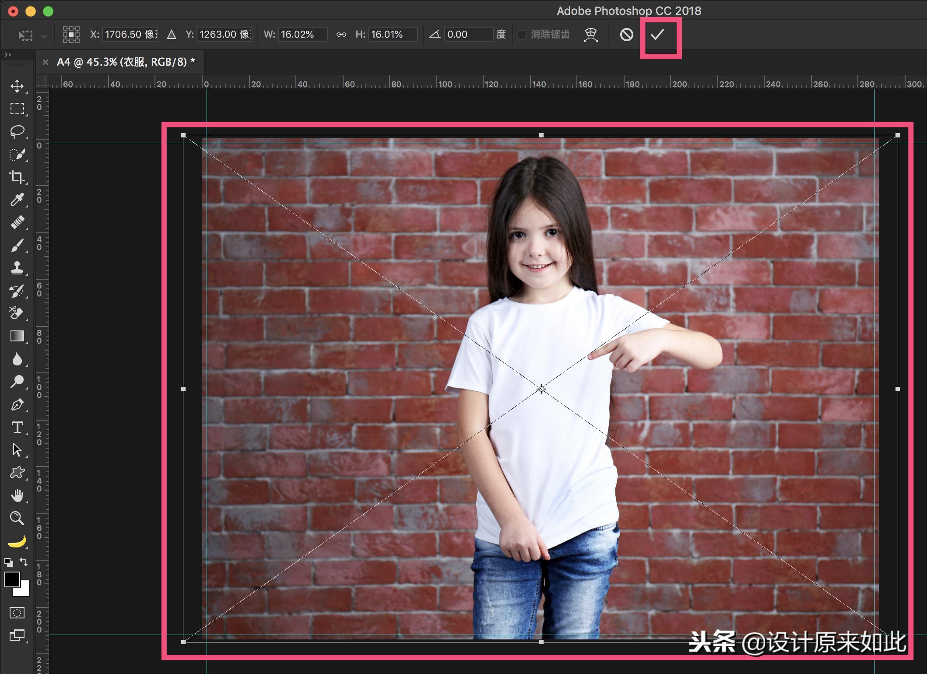Click the reference point location grid
This screenshot has height=674, width=927.
point(71,35)
